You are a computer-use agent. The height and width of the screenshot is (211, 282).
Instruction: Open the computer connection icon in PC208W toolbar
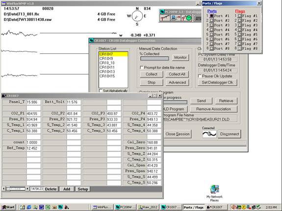pyautogui.click(x=175, y=18)
